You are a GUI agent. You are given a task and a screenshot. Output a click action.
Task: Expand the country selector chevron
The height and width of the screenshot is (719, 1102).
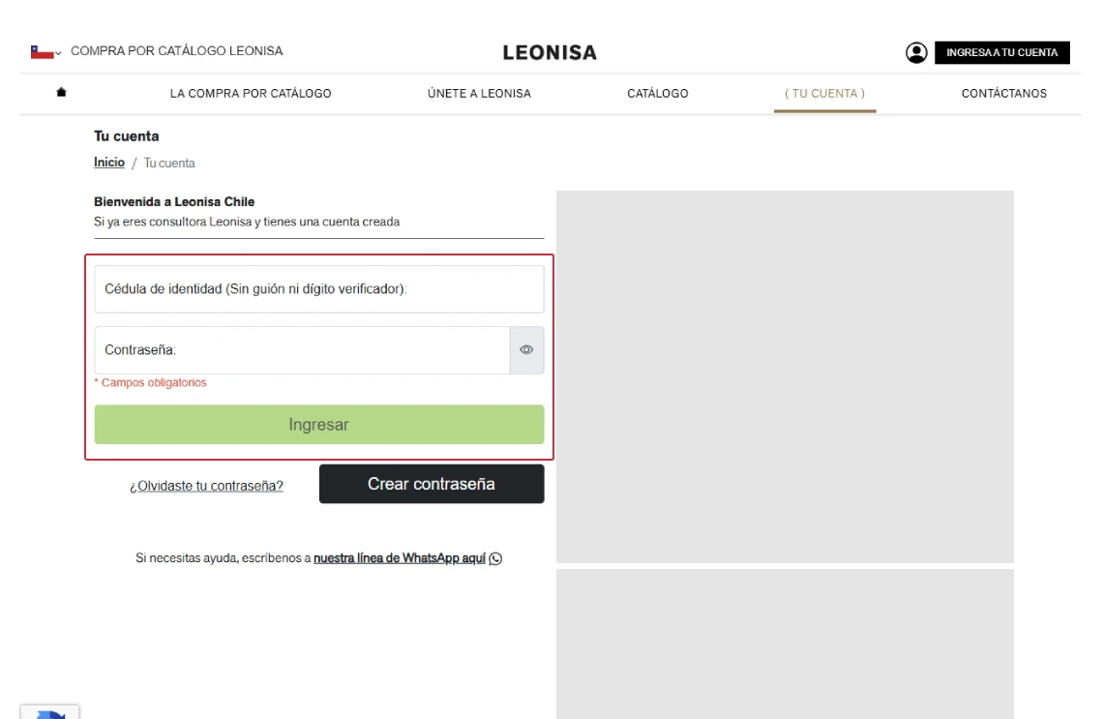pos(59,52)
